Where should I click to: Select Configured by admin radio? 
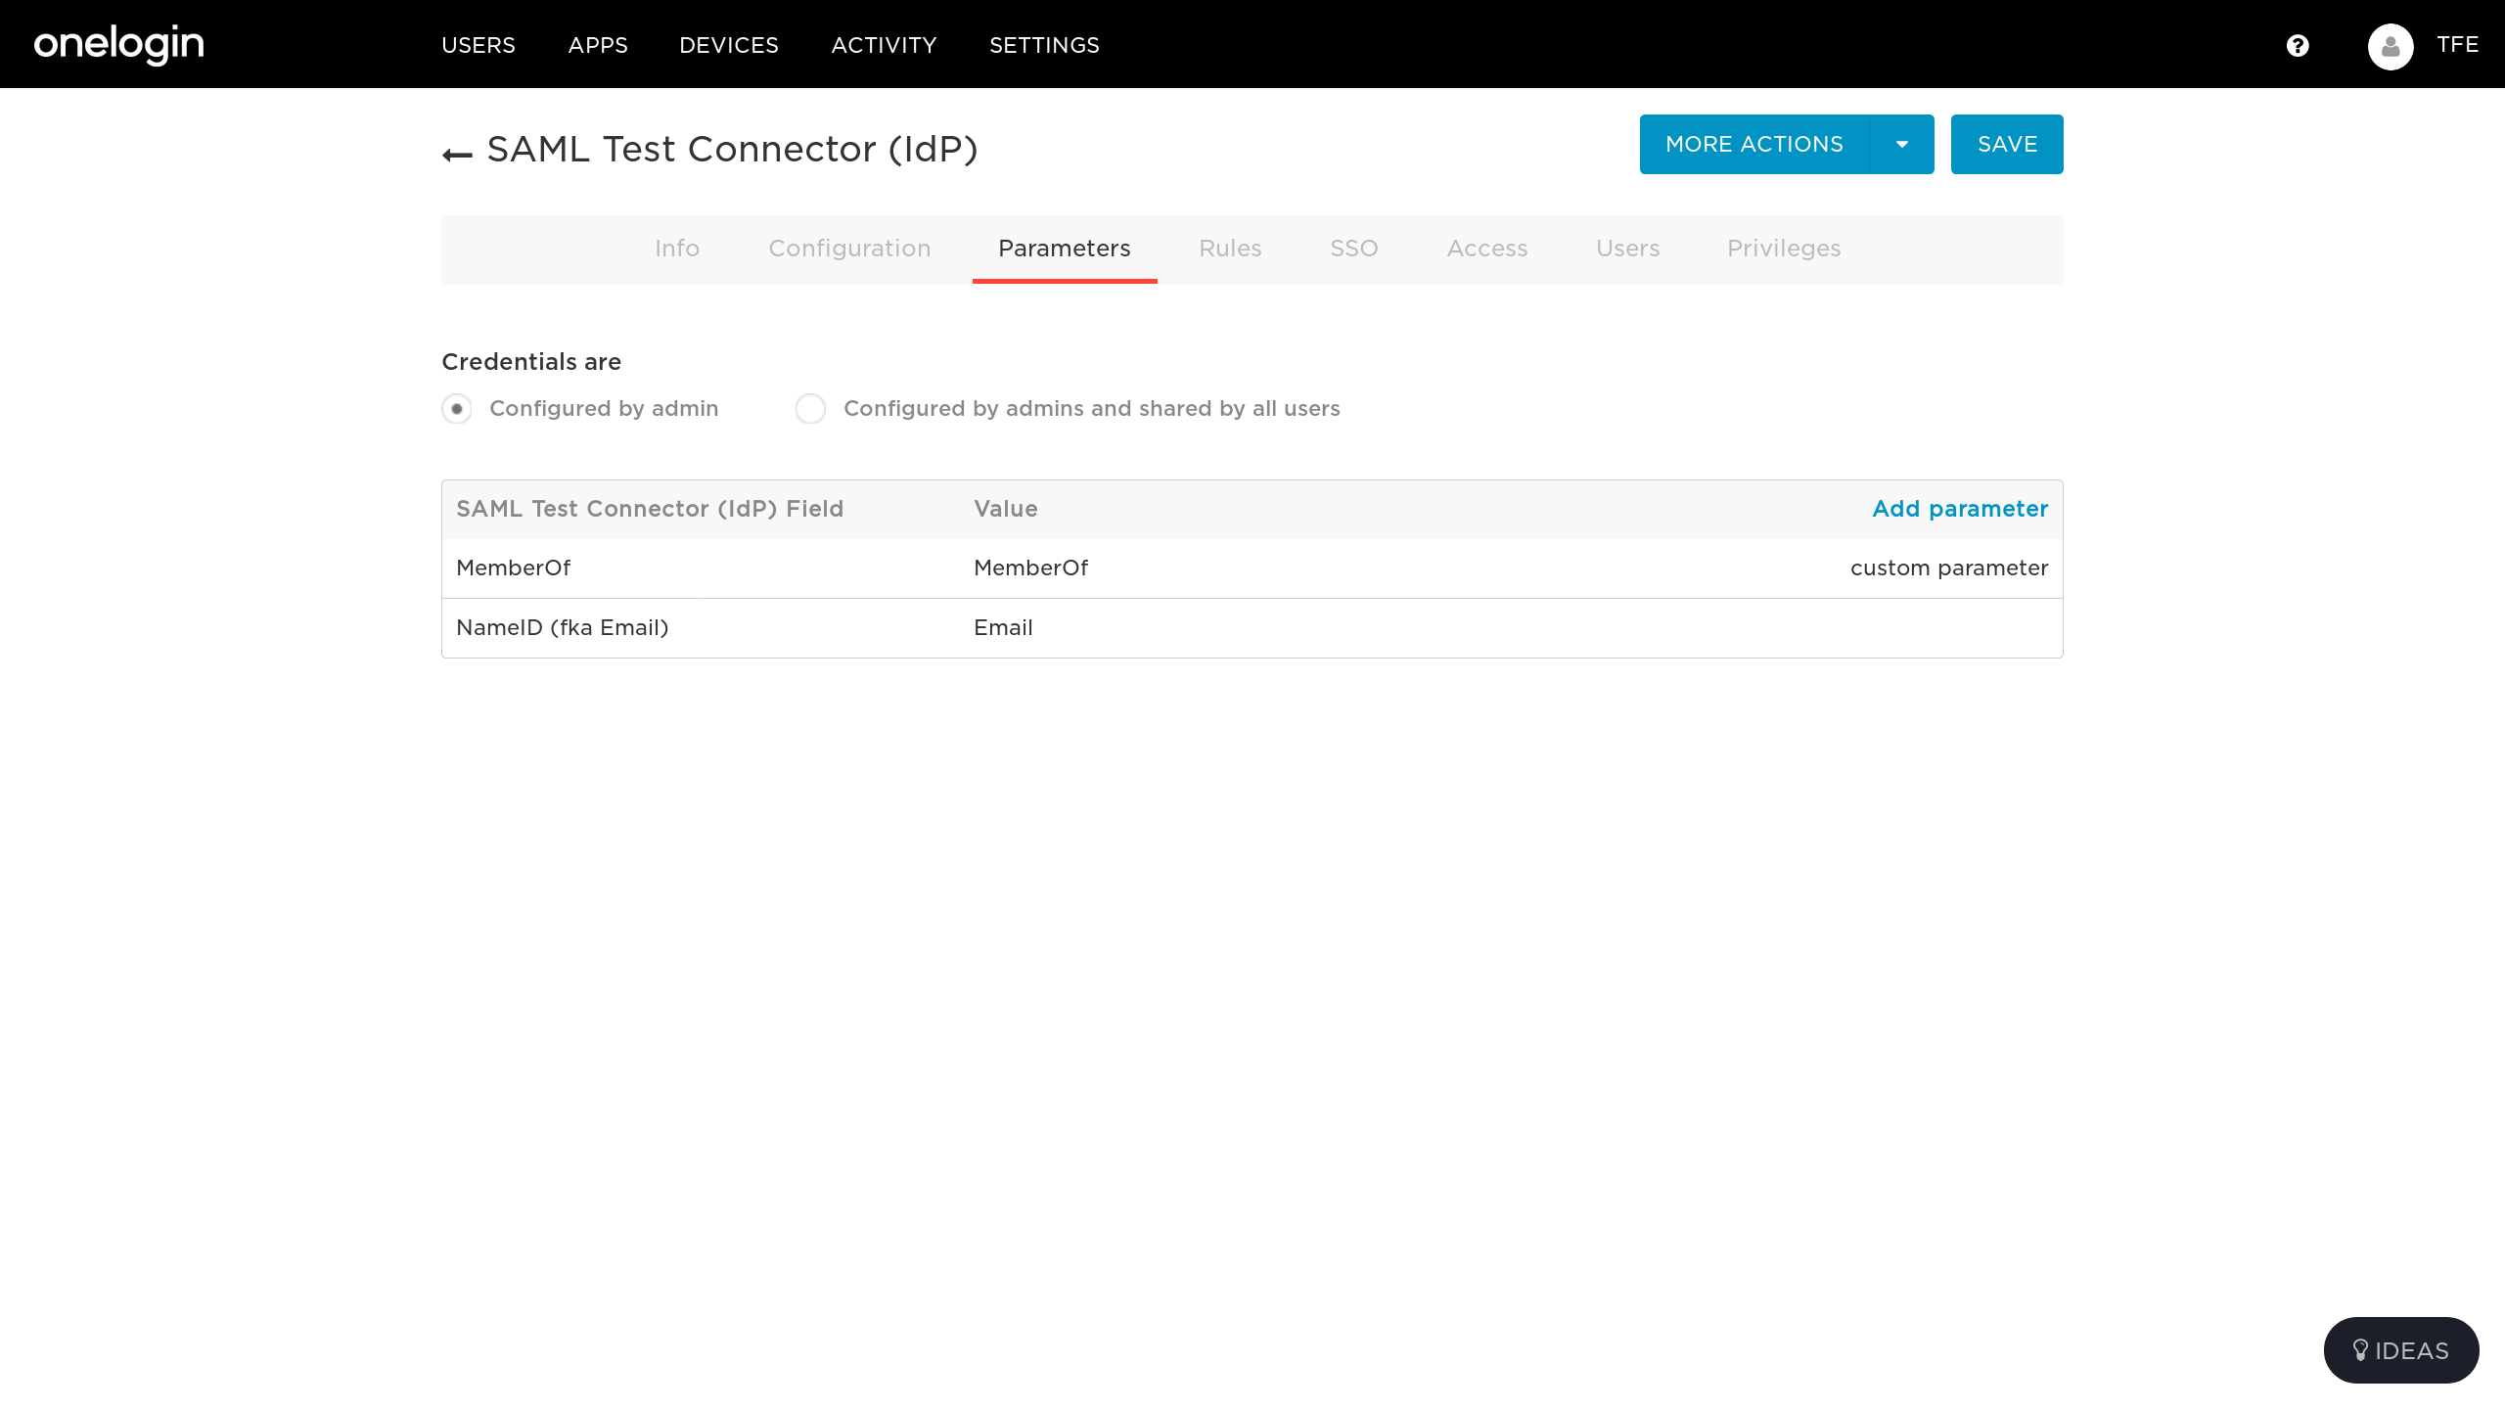(x=457, y=409)
